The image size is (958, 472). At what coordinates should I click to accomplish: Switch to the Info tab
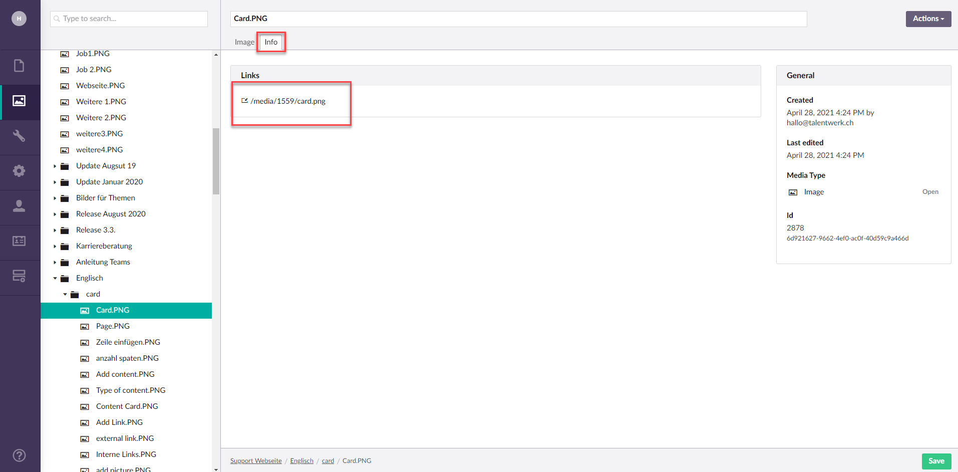[271, 42]
